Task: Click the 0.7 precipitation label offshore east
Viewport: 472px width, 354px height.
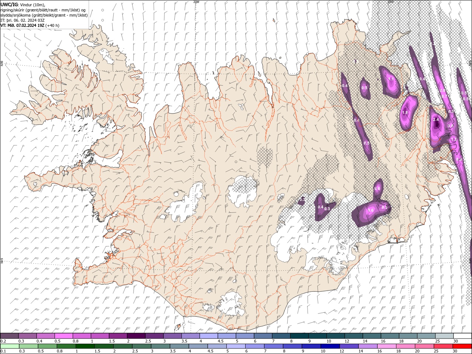Action: point(444,96)
